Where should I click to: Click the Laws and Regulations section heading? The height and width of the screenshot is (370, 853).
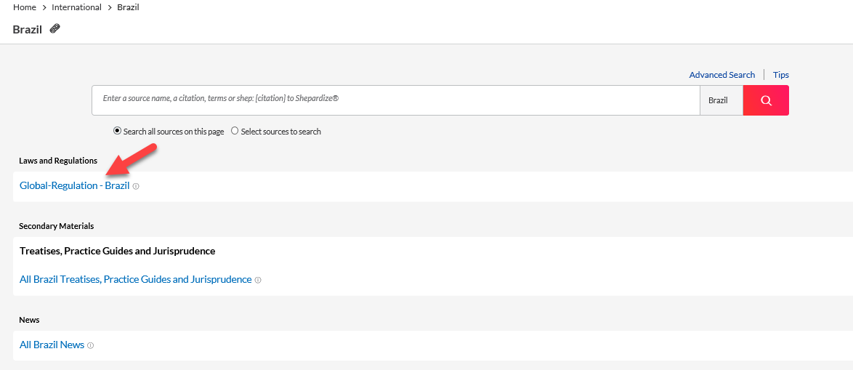(58, 161)
